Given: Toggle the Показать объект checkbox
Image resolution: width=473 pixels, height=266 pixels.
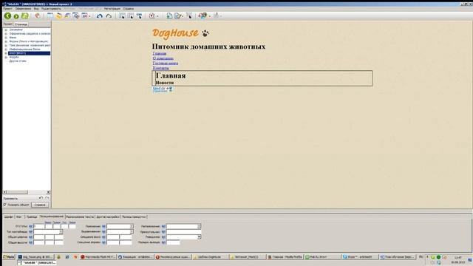Looking at the screenshot, I should coord(5,205).
